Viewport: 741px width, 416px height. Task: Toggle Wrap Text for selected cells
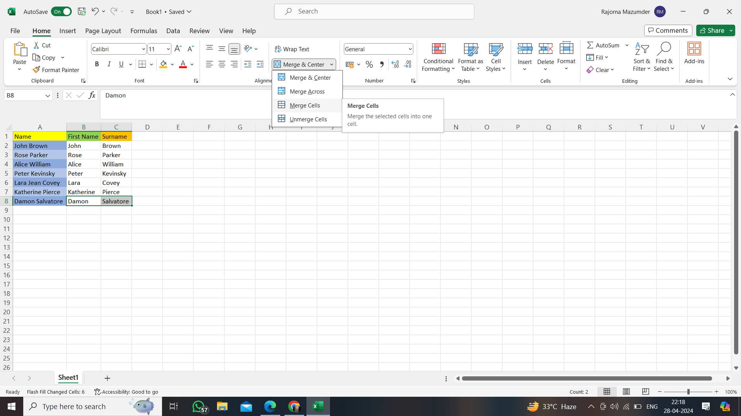tap(292, 49)
